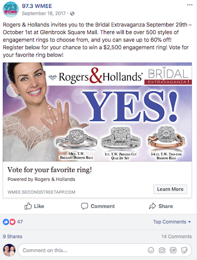
Task: Insert an emoji with the smiley icon
Action: [151, 250]
